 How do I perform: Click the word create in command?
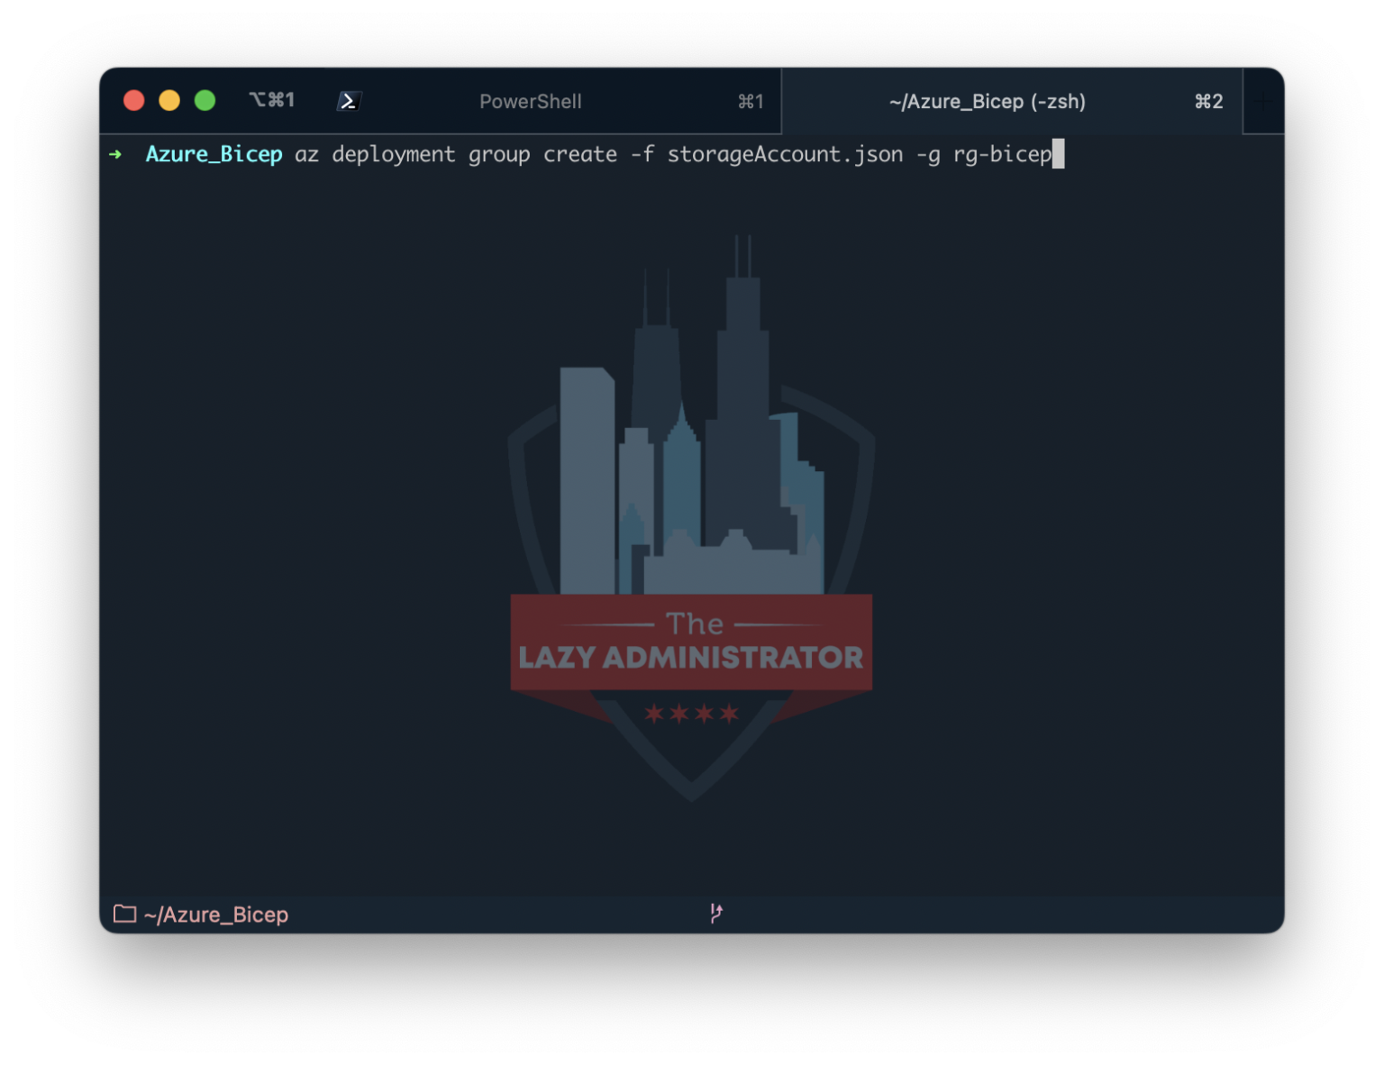pos(580,154)
